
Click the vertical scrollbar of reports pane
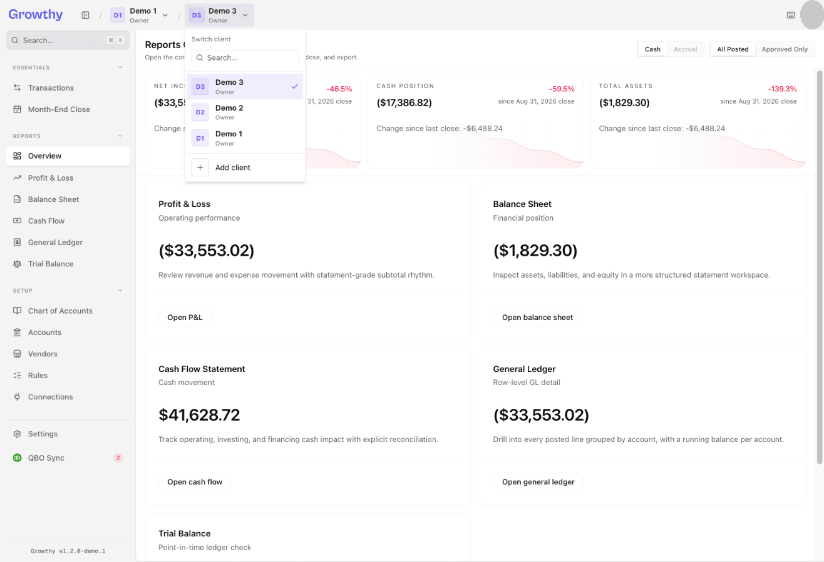click(x=820, y=268)
